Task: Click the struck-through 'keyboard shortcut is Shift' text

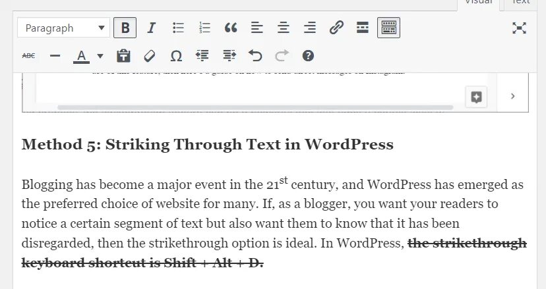Action: point(109,263)
